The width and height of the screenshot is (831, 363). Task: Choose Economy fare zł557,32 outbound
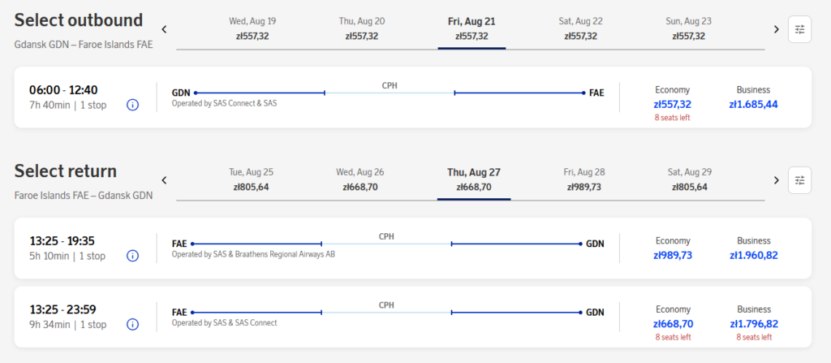672,104
